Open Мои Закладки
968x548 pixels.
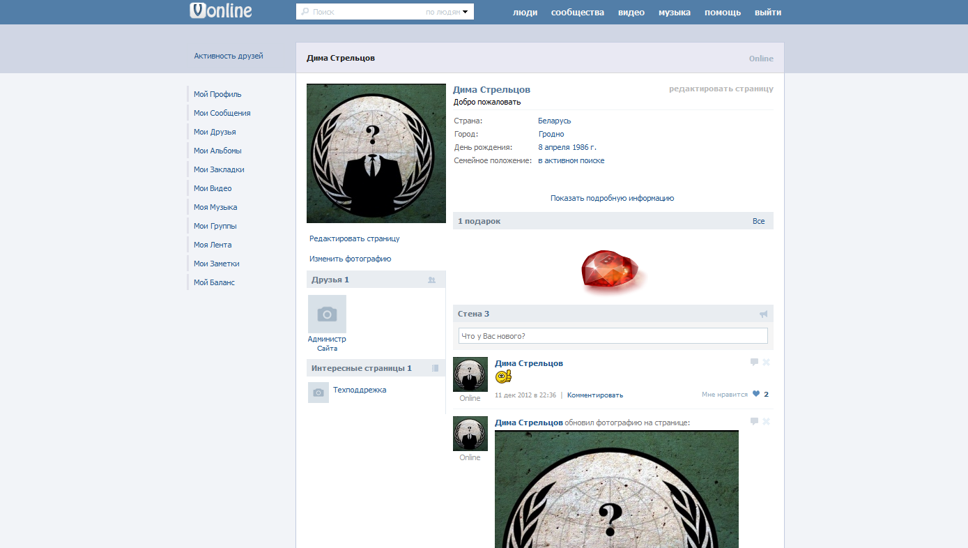[219, 169]
